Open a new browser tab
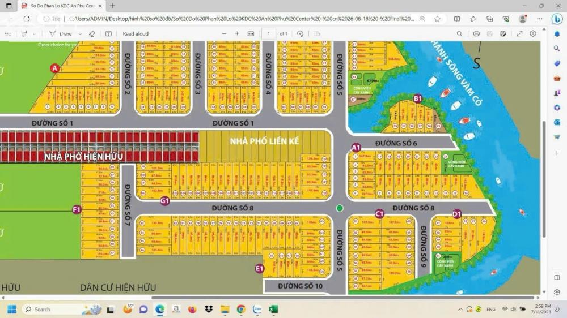 (x=112, y=6)
